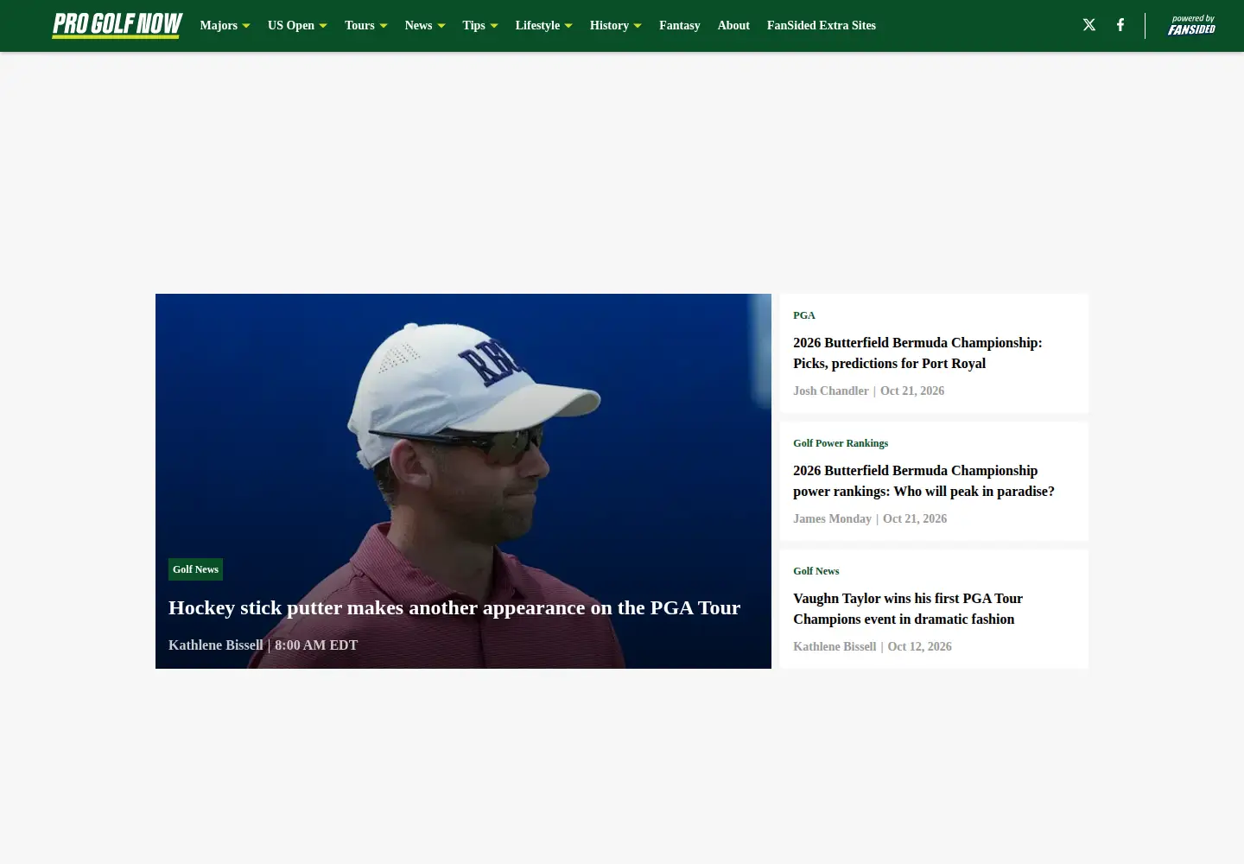Click the Oct 12, 2026 date
The image size is (1244, 864).
point(919,647)
